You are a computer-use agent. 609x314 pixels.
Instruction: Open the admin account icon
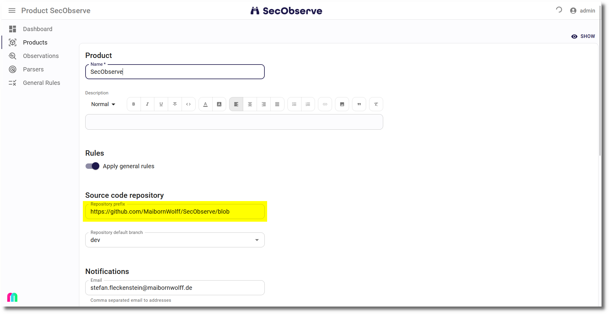pyautogui.click(x=573, y=10)
